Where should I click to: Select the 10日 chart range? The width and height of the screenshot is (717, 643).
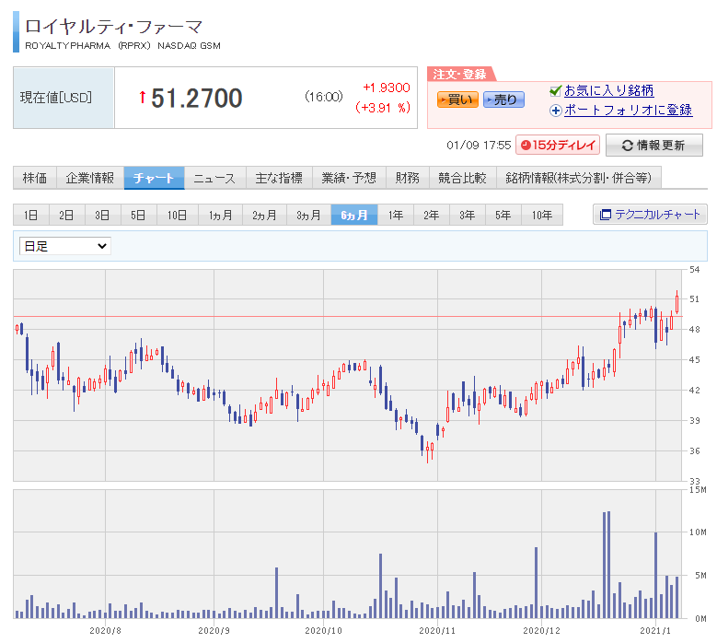178,215
